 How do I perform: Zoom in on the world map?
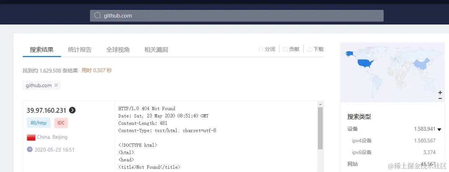coord(440,92)
